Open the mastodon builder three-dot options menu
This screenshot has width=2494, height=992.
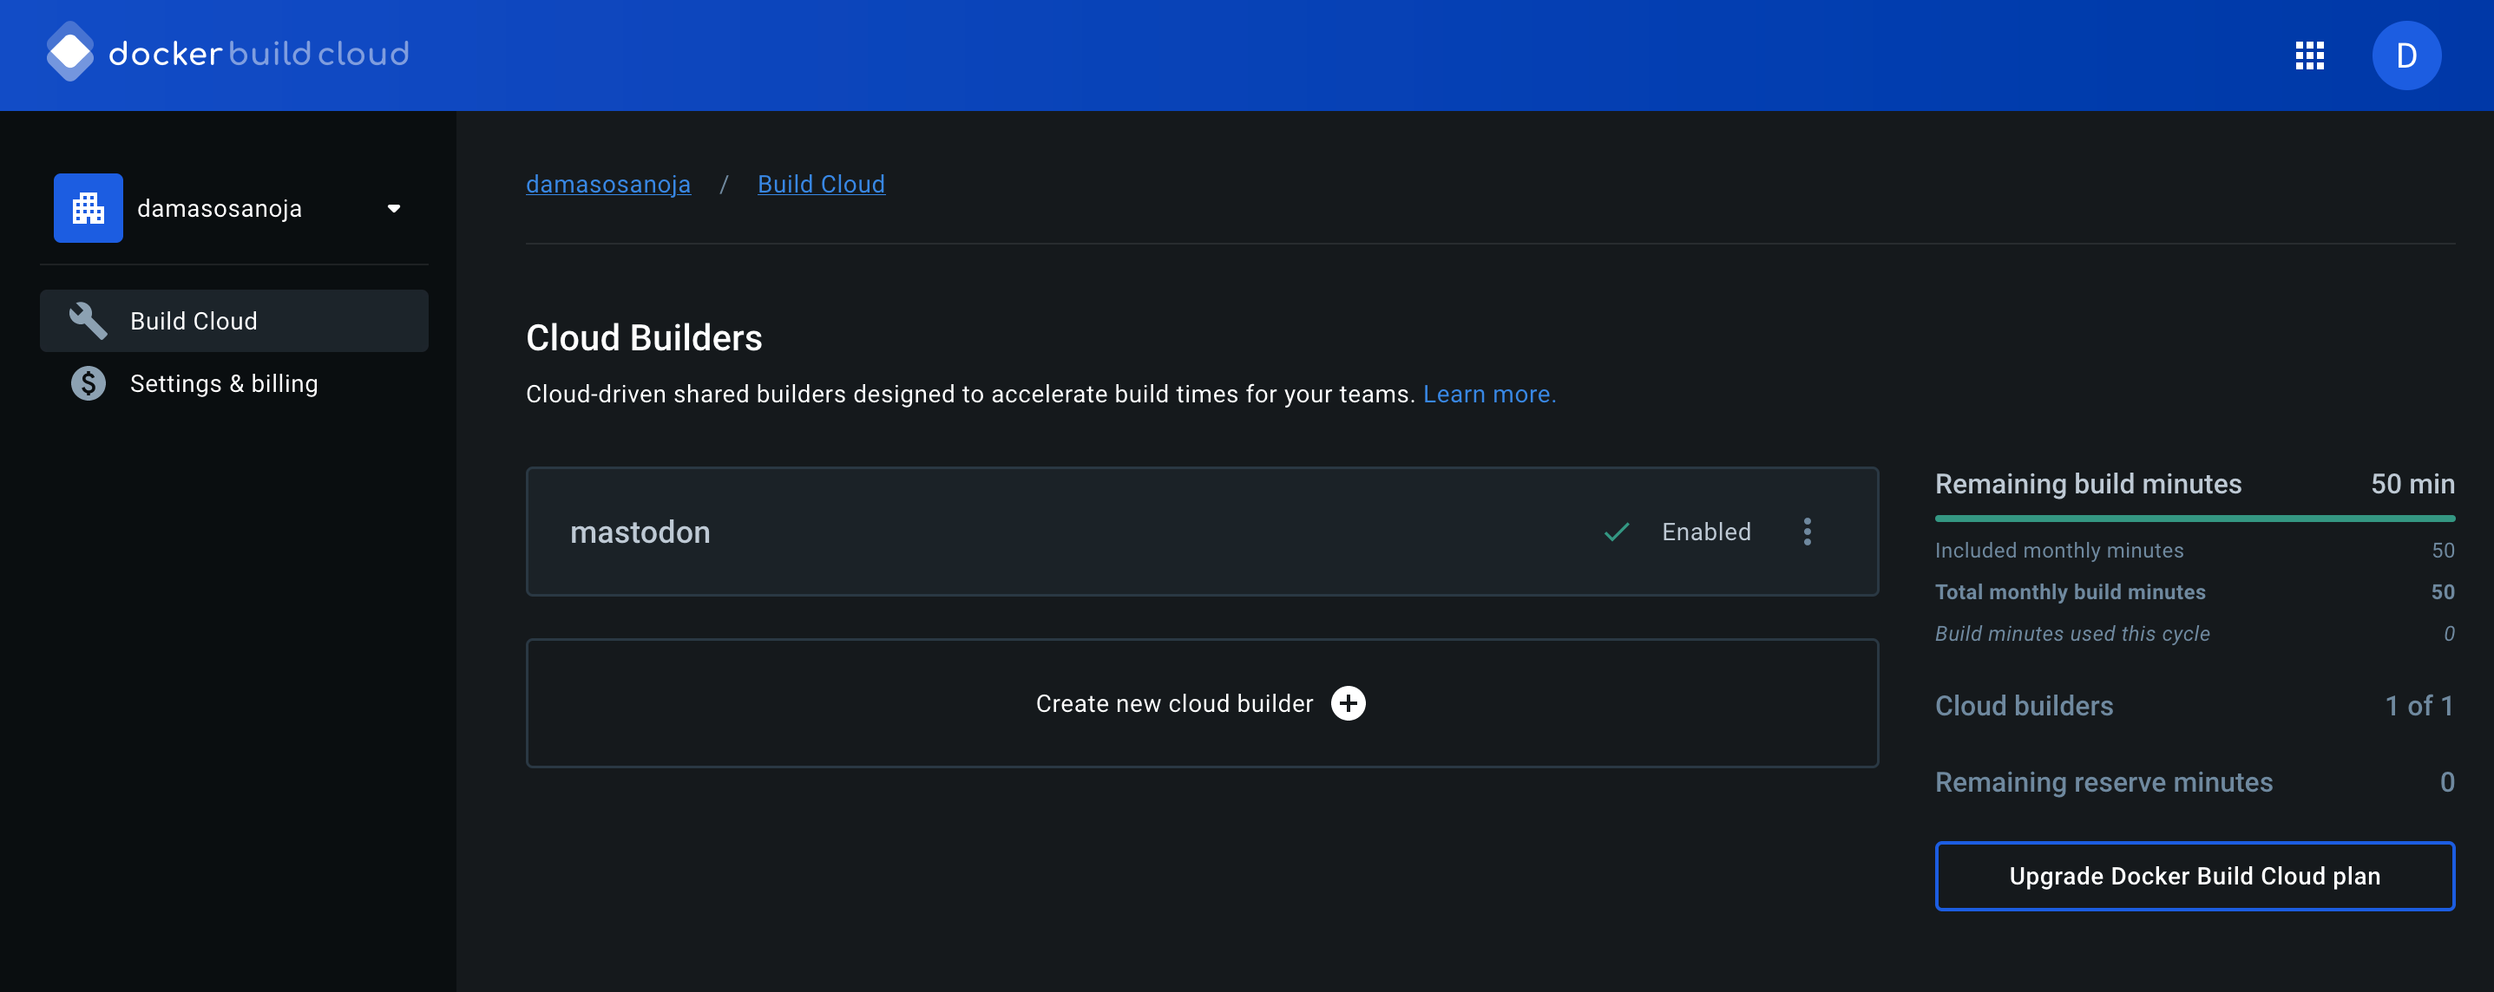click(x=1807, y=532)
